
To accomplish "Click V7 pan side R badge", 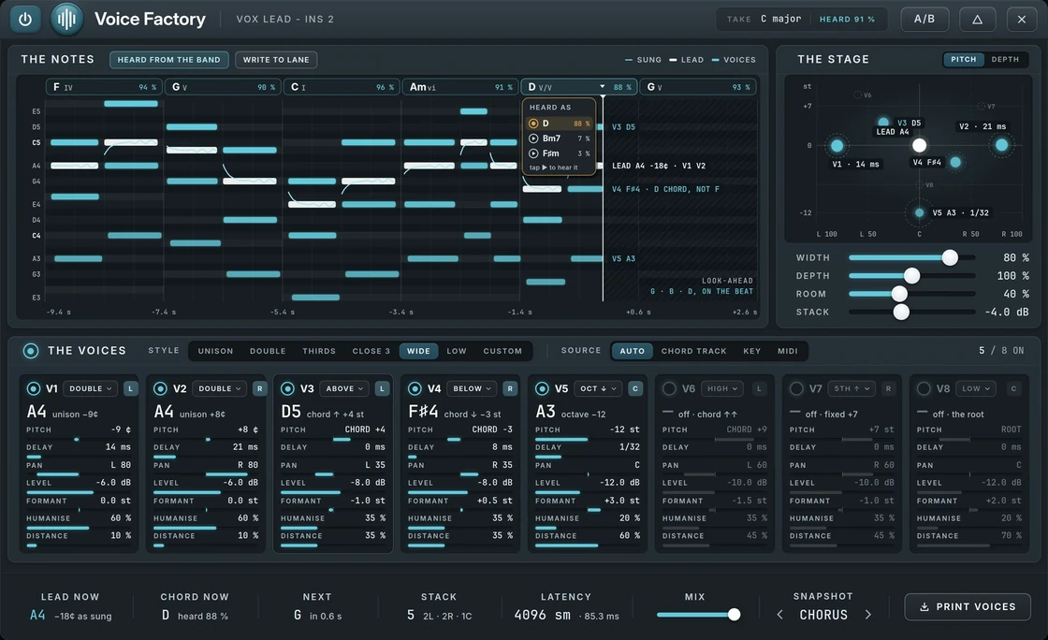I will click(x=888, y=388).
